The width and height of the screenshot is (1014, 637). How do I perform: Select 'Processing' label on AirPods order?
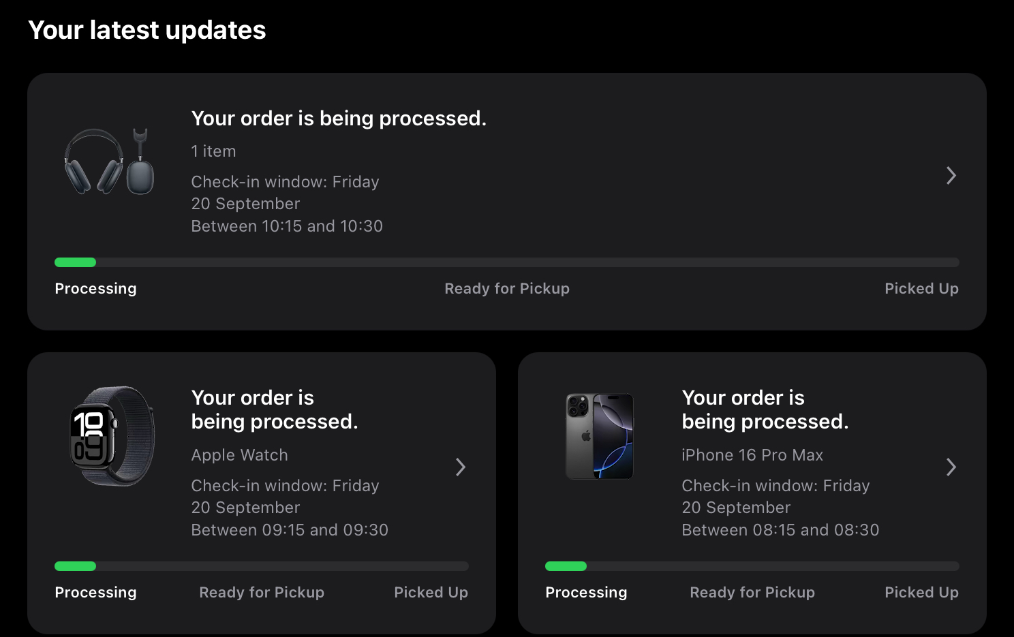click(x=95, y=289)
